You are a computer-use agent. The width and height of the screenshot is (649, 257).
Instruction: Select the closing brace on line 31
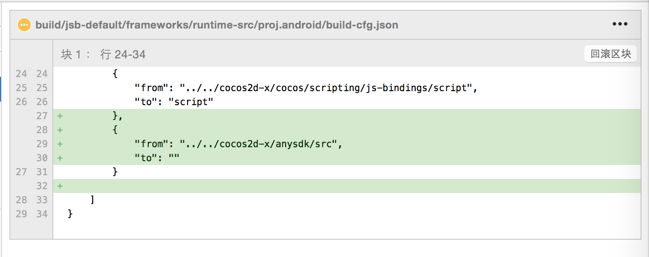click(115, 172)
